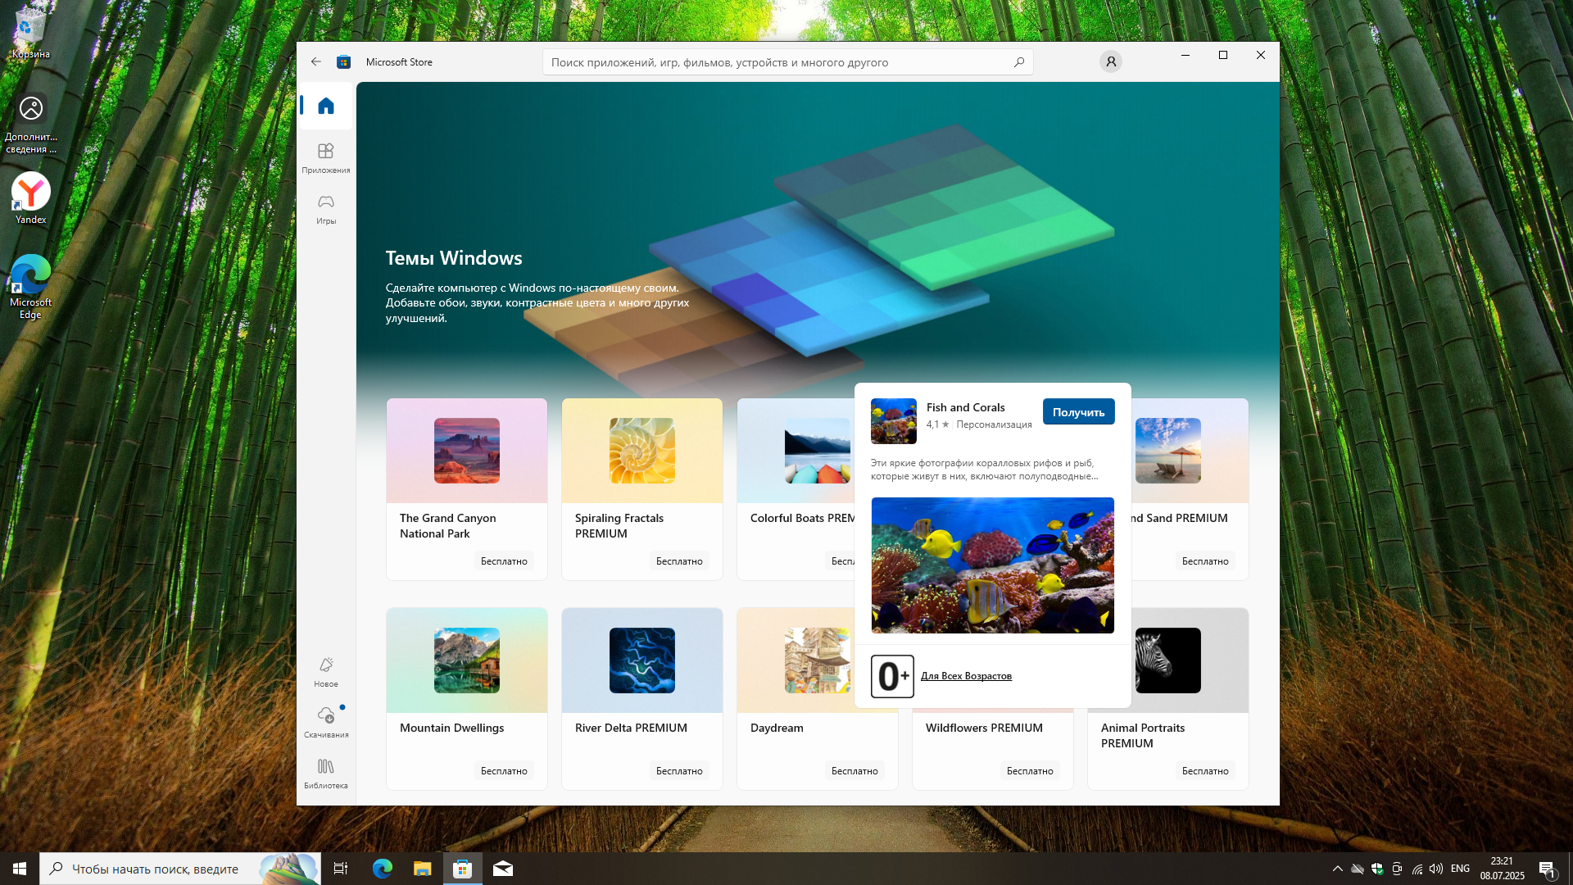The image size is (1573, 885).
Task: Click Бесплатно on Animal Portraits PREMIUM
Action: click(1204, 771)
